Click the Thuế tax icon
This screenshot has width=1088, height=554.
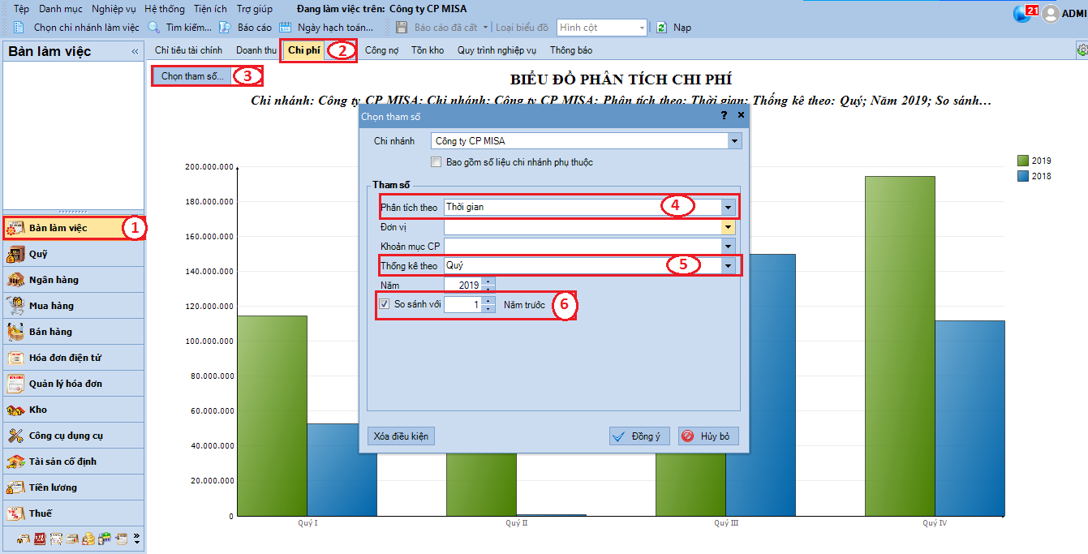[x=15, y=513]
